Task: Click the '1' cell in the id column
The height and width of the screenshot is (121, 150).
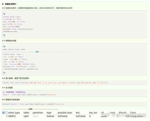Action: coord(7,116)
